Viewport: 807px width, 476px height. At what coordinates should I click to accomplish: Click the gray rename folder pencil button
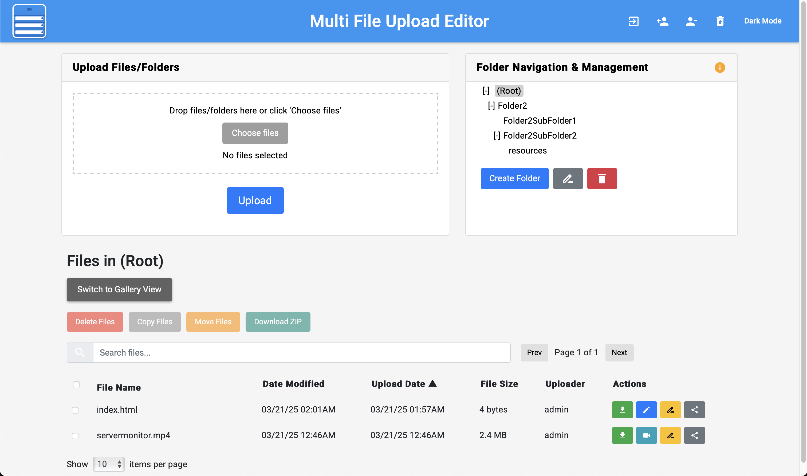coord(567,178)
